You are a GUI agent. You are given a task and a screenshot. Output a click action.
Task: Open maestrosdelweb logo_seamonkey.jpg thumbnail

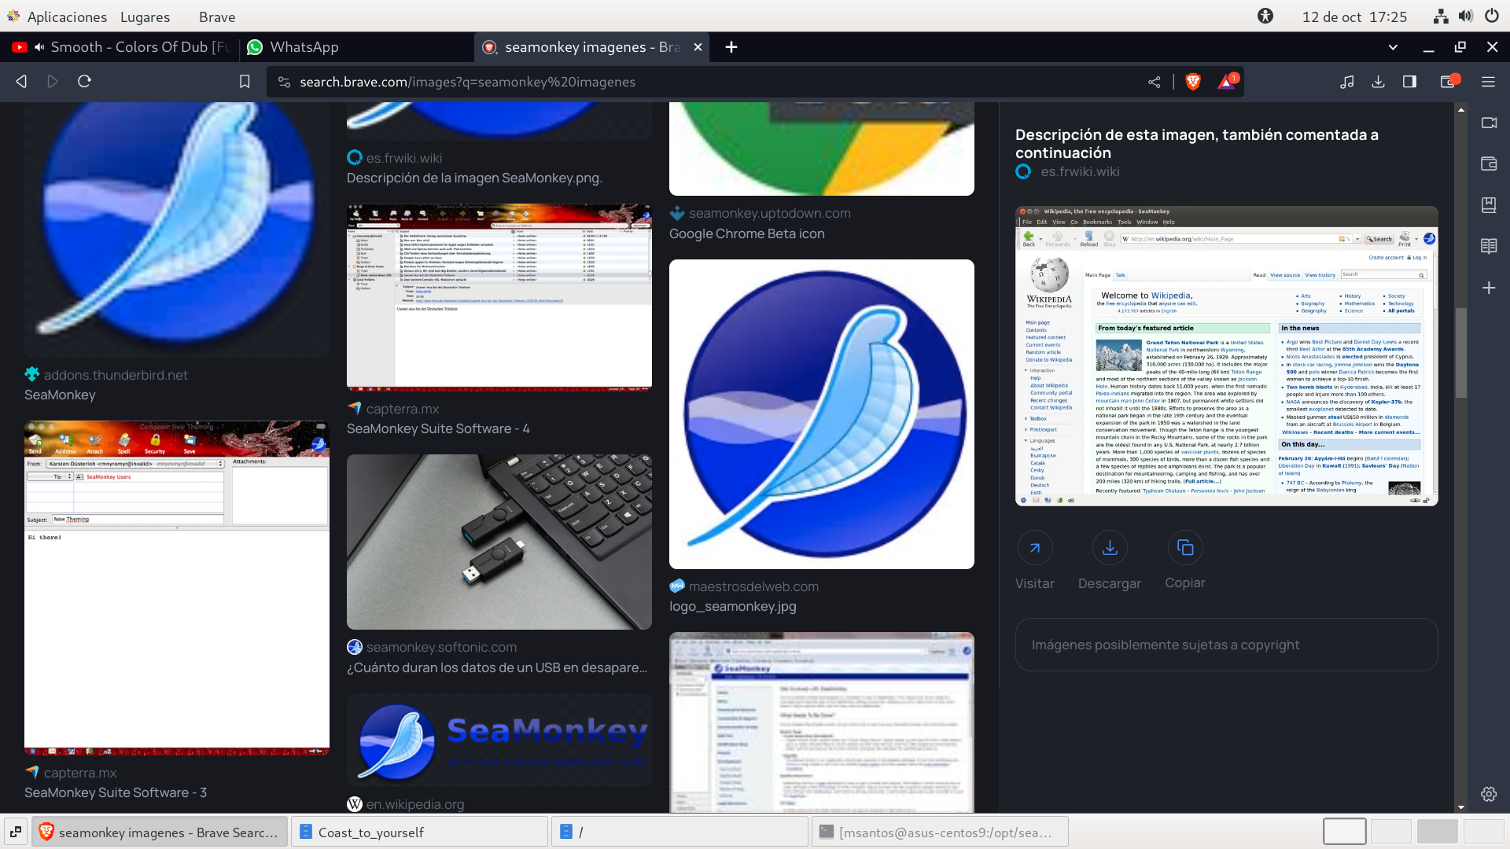point(822,414)
